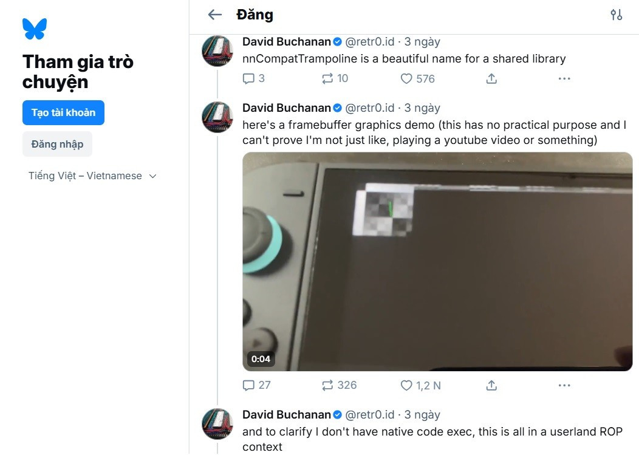Share the nnCompatTrampoline post

click(491, 78)
